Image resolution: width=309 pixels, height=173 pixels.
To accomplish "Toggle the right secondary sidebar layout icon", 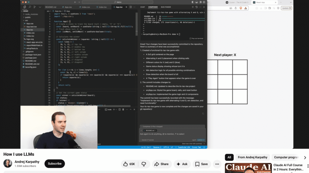I will [x=200, y=2].
